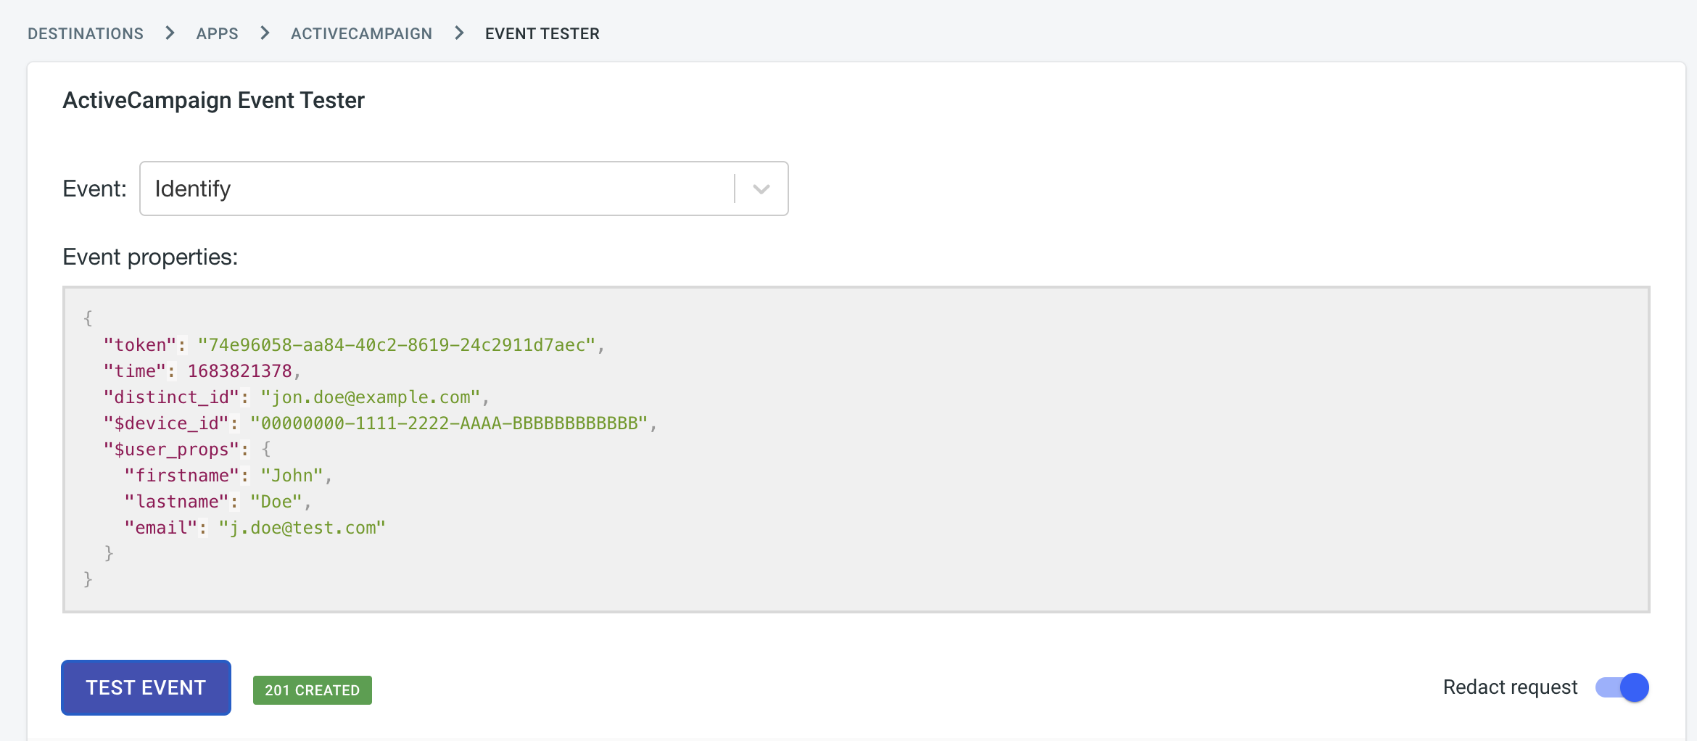Click the chevron between Apps and ActiveCampaign

(265, 33)
